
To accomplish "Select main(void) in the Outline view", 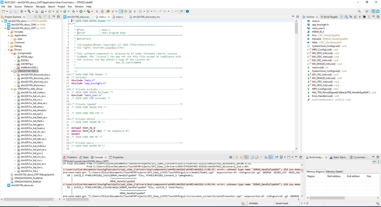I will click(317, 67).
